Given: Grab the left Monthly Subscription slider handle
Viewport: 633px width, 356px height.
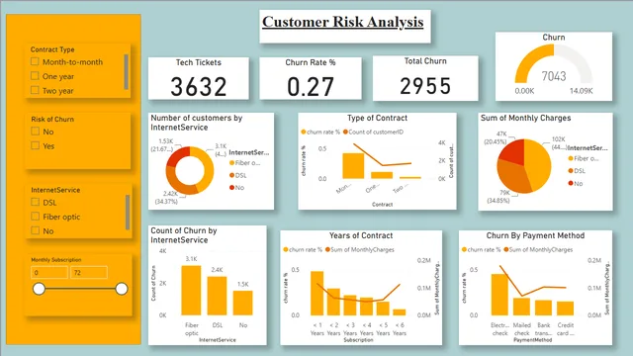Looking at the screenshot, I should coord(39,289).
